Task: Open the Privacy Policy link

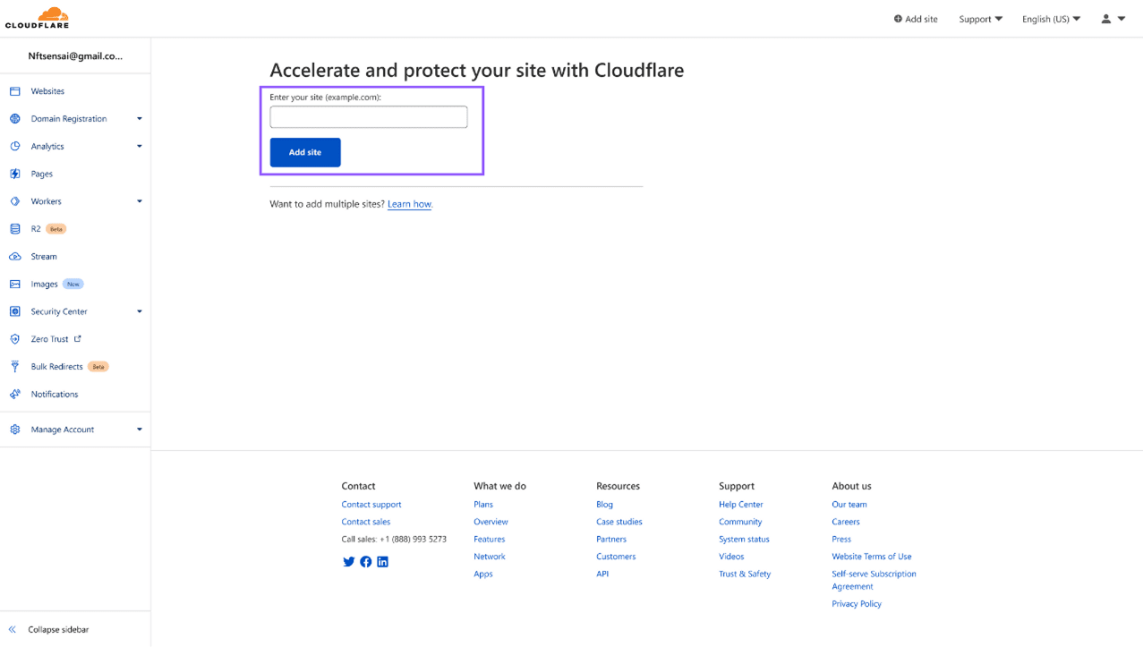Action: (857, 604)
